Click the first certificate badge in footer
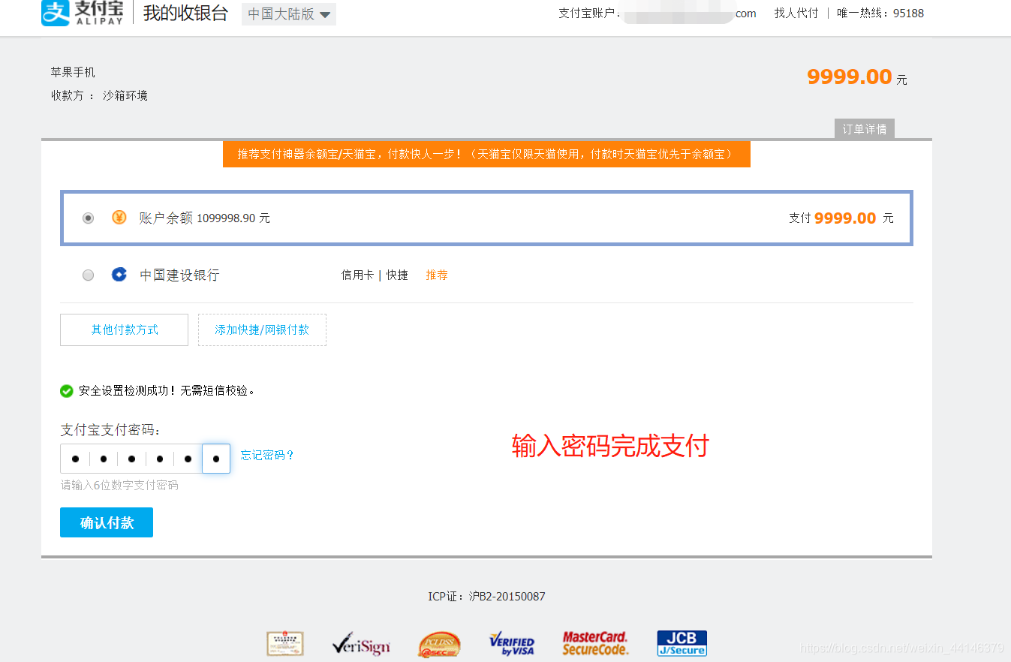 [x=285, y=644]
